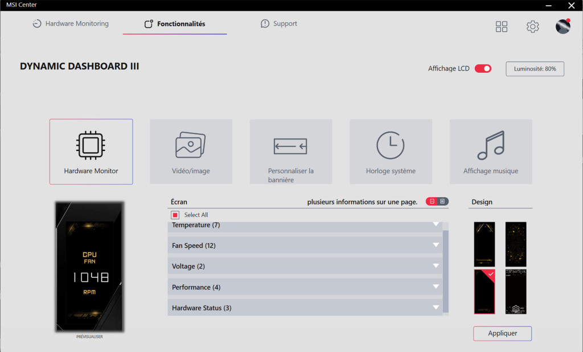Toggle the Affichage LCD switch
Screen dimensions: 583x352
[x=483, y=68]
